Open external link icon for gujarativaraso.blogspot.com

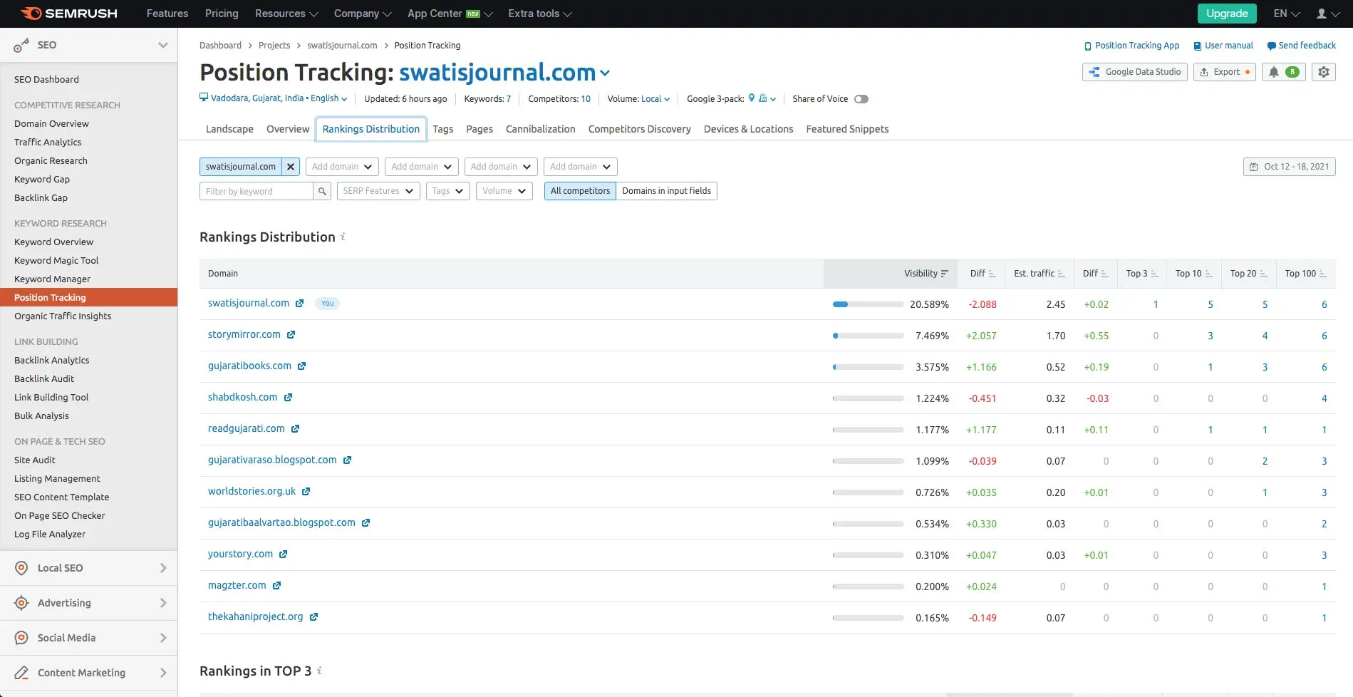(x=347, y=460)
